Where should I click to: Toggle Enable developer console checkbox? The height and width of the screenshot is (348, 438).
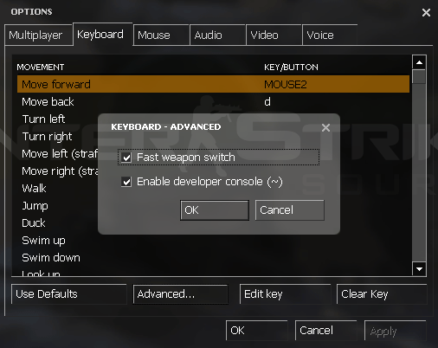(x=126, y=182)
